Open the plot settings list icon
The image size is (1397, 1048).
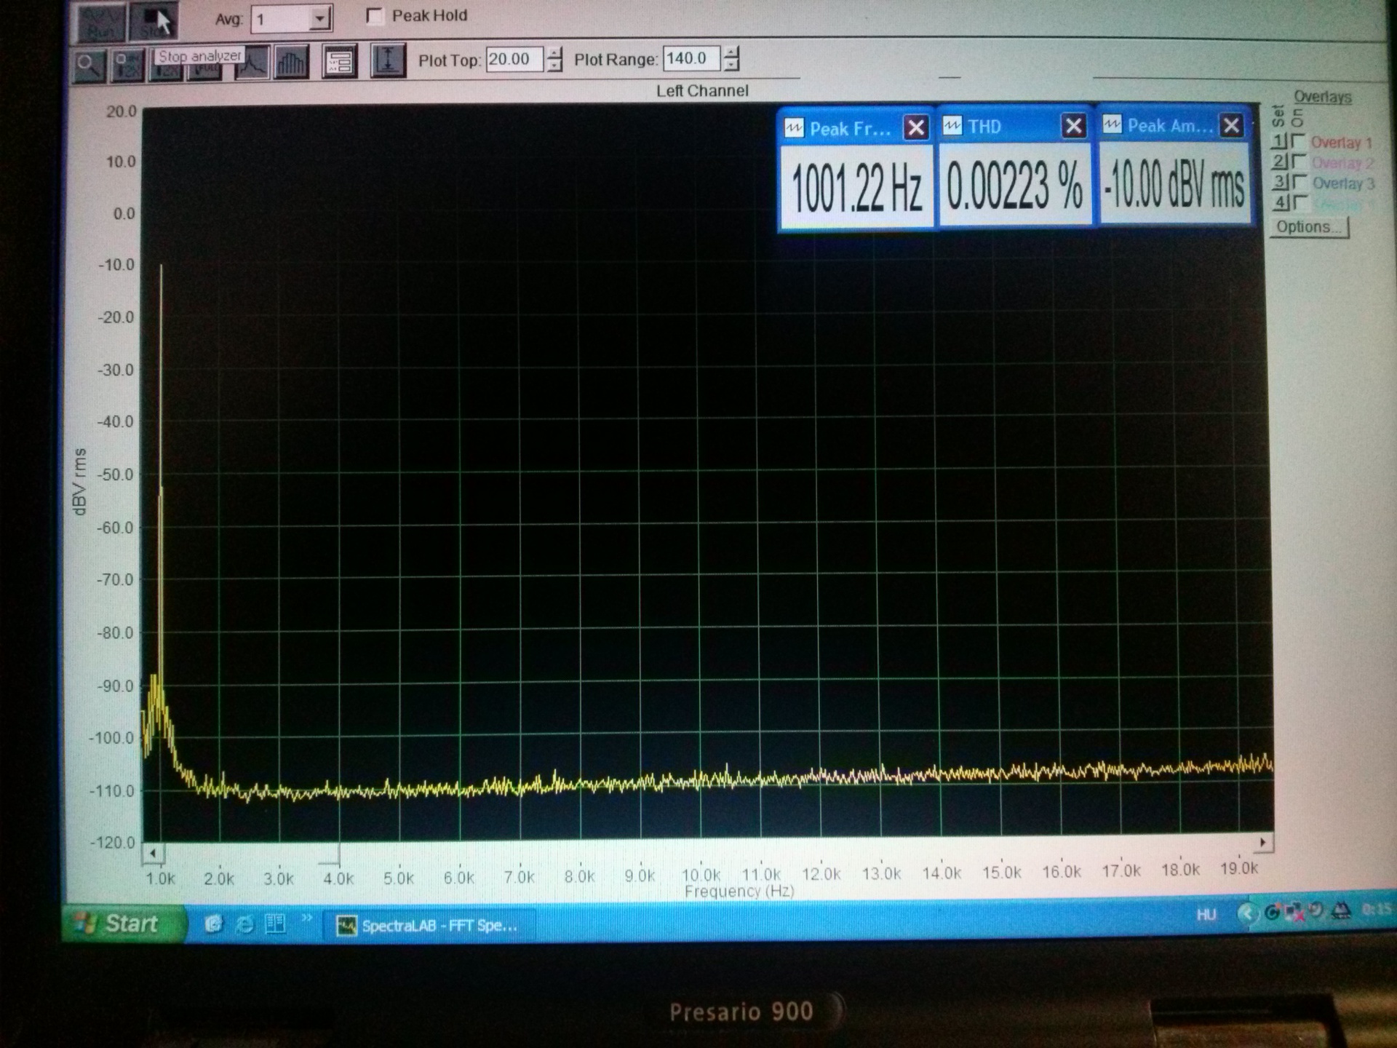(339, 63)
